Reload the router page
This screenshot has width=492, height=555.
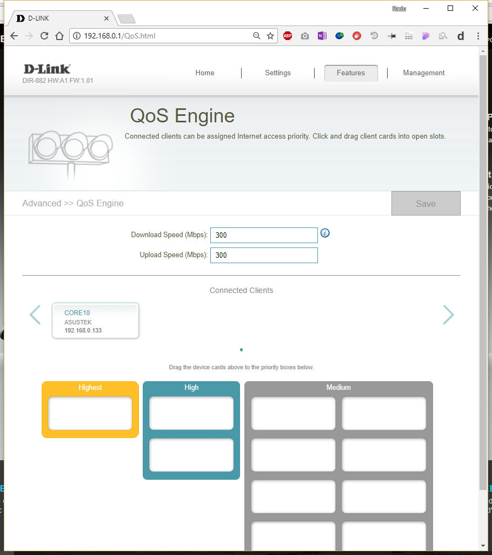[x=44, y=36]
